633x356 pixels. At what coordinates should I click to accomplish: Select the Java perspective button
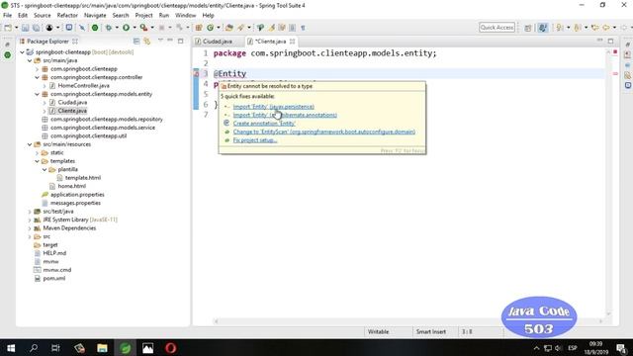[x=543, y=28]
